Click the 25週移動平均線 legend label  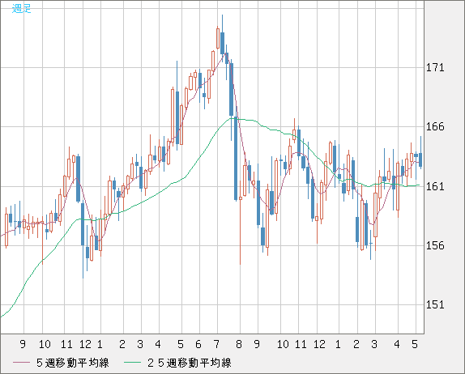190,363
